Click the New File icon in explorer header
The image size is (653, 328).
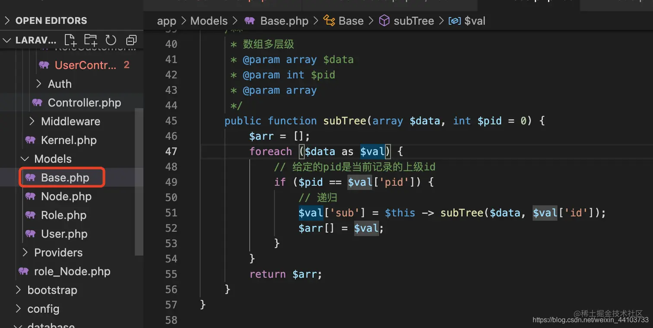pyautogui.click(x=70, y=40)
